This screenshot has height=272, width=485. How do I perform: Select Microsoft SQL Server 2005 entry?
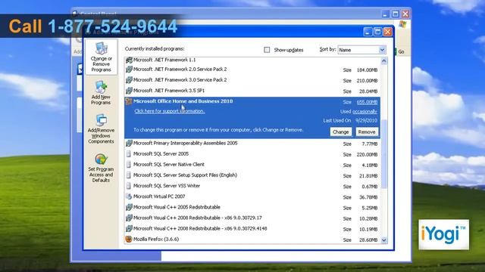coord(161,154)
